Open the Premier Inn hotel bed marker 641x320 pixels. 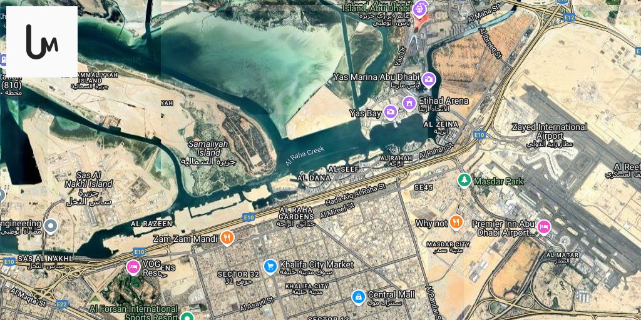click(544, 227)
